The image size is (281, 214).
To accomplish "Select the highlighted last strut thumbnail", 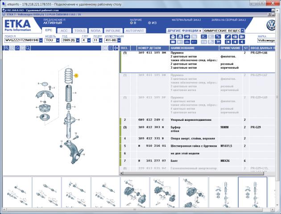I will click(x=252, y=192).
